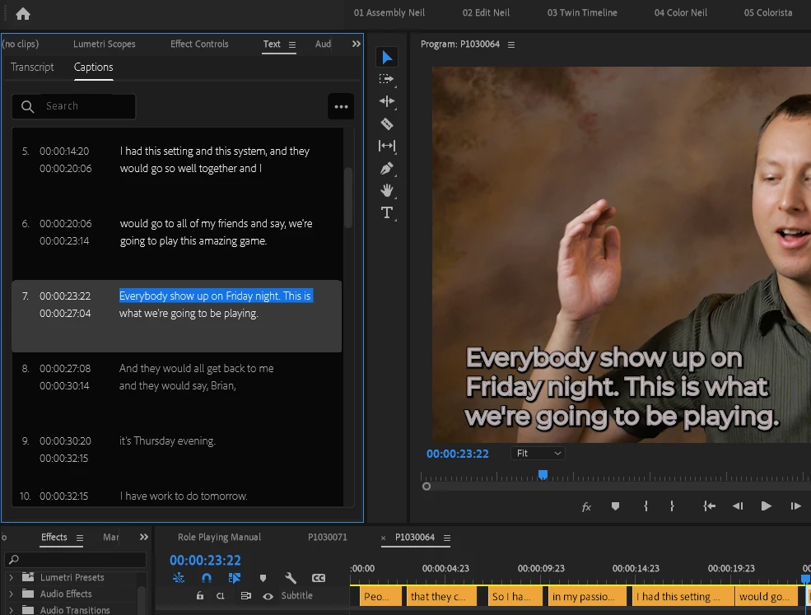
Task: Open captions more options ellipsis button
Action: [x=341, y=106]
